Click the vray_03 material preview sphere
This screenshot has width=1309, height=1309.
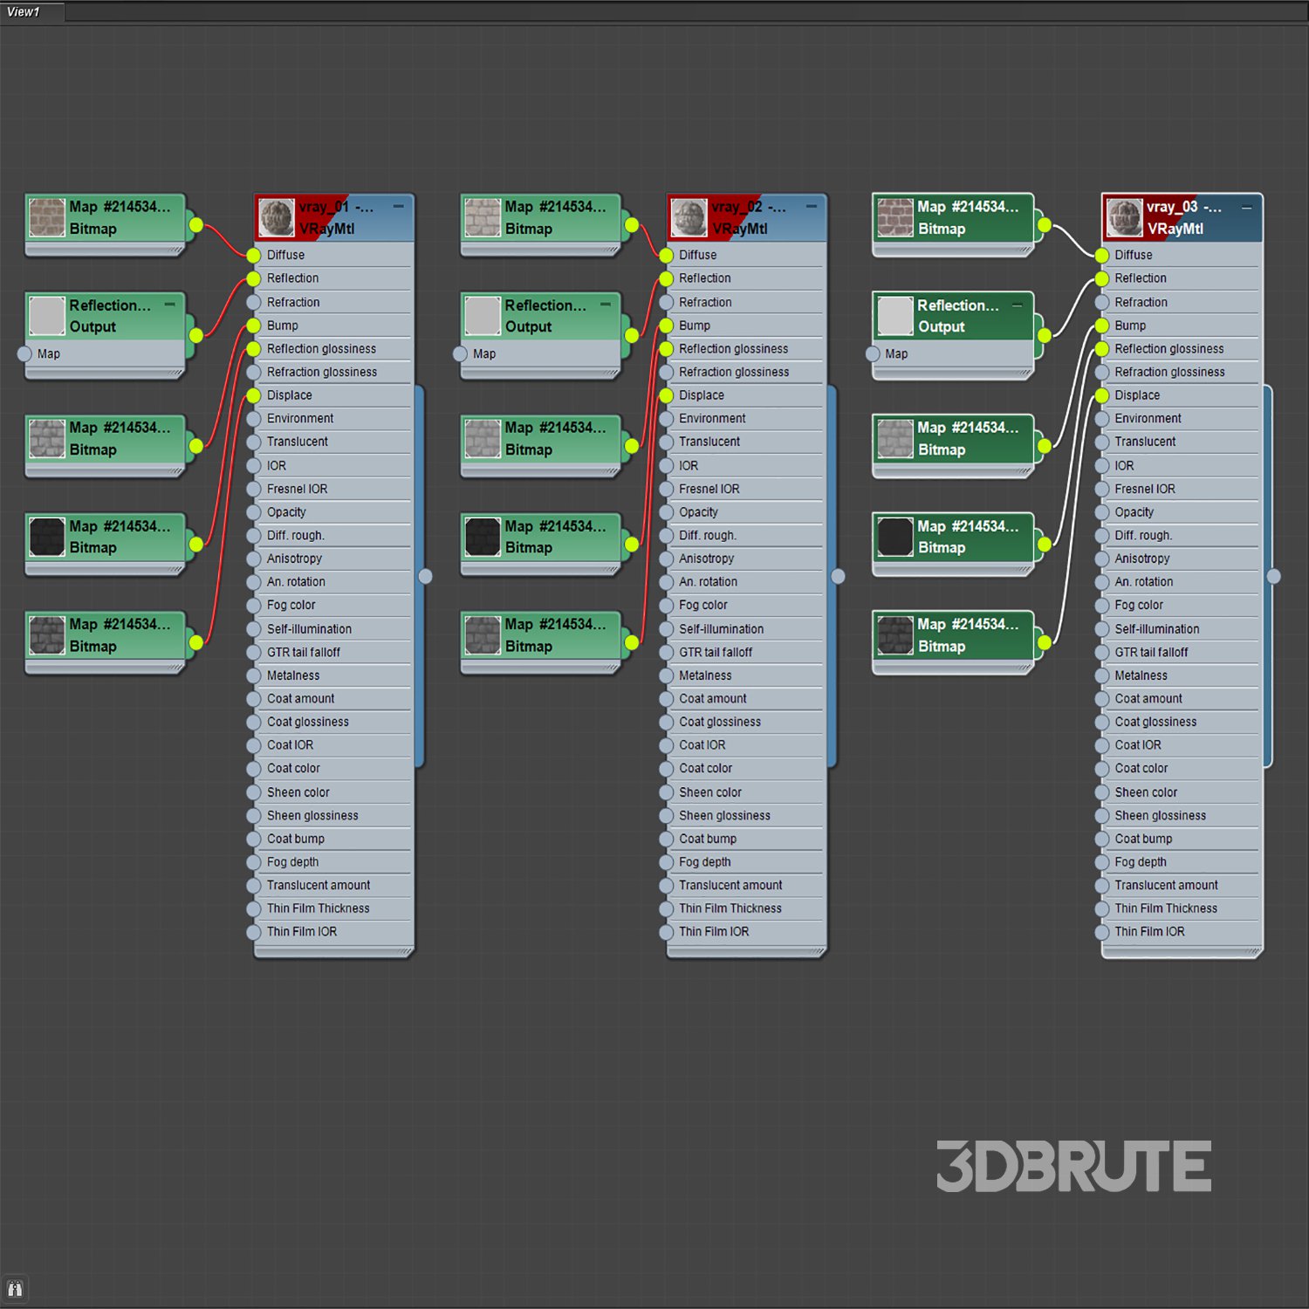click(x=1124, y=217)
